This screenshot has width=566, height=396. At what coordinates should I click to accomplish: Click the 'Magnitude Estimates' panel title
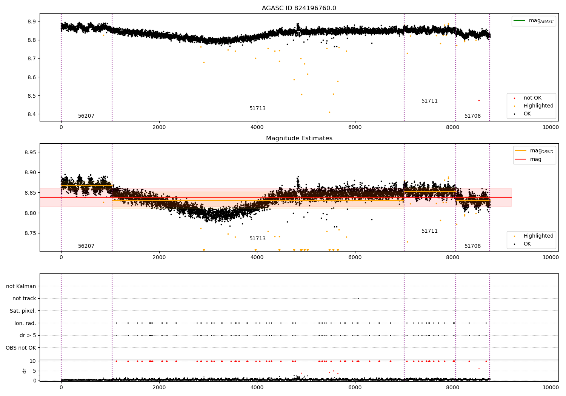[299, 138]
